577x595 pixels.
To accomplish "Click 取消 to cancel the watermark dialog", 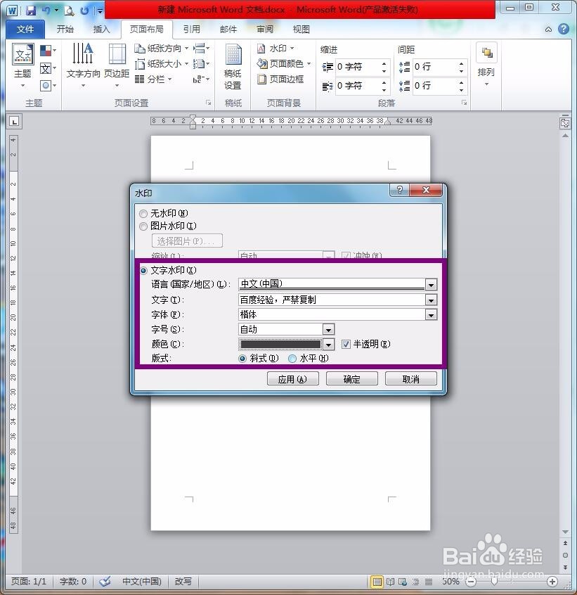I will (410, 378).
